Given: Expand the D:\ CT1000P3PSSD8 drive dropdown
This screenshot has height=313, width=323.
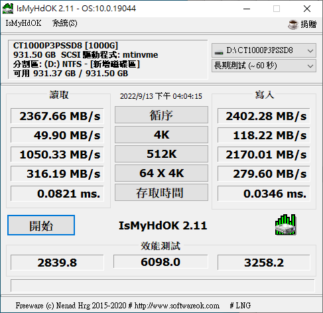Looking at the screenshot, I should (x=264, y=50).
